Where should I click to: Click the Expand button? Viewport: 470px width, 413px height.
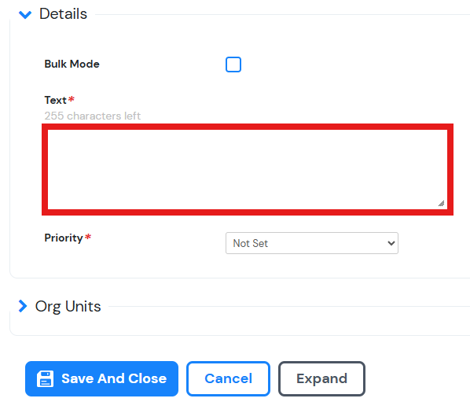(321, 379)
